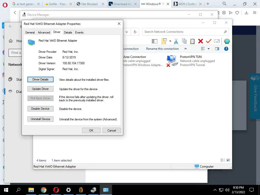Open the Windows Start menu
This screenshot has width=260, height=195.
tap(6, 190)
